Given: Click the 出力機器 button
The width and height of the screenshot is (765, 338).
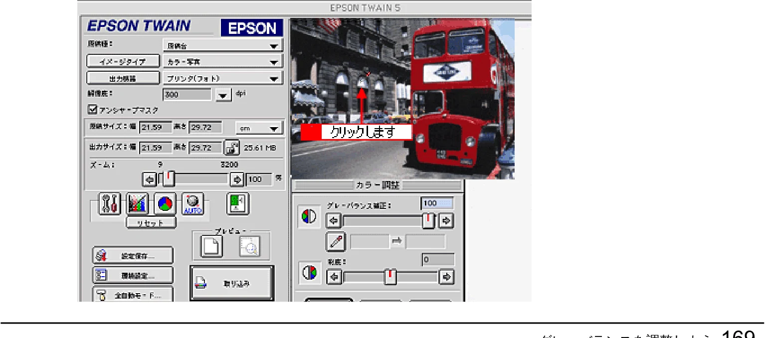Looking at the screenshot, I should coord(123,78).
